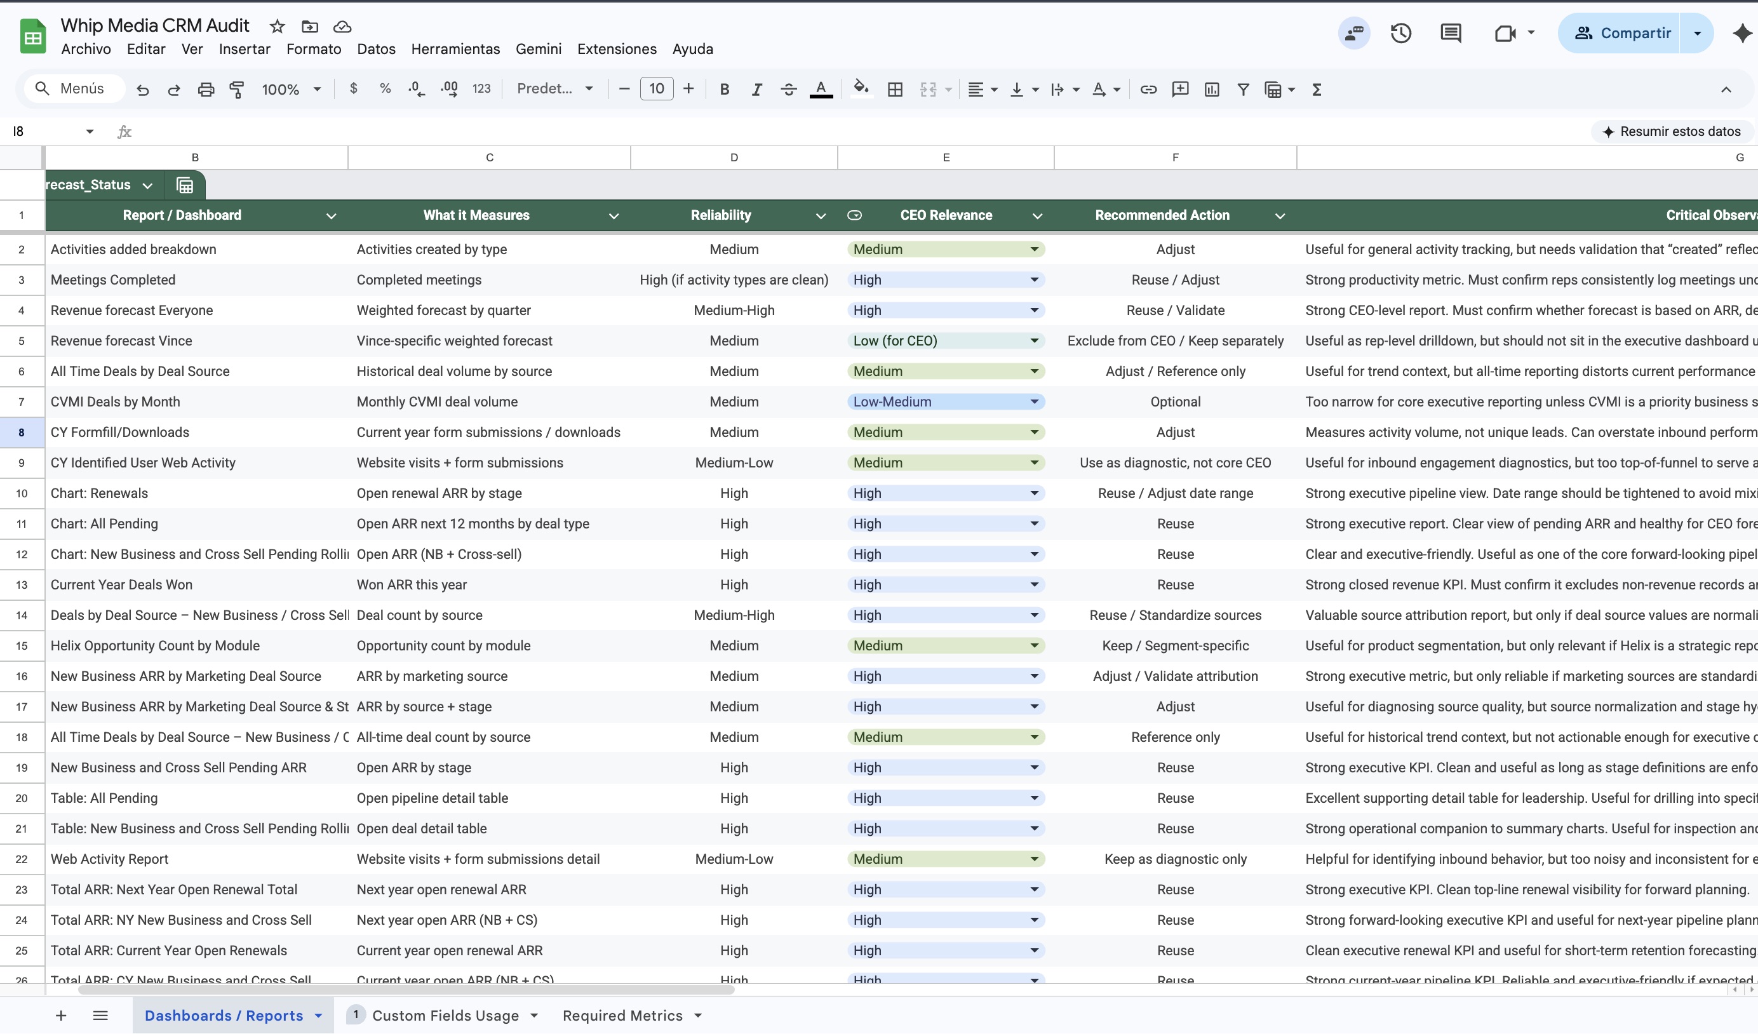Open the Extensiones menu
Viewport: 1758px width, 1034px height.
617,49
